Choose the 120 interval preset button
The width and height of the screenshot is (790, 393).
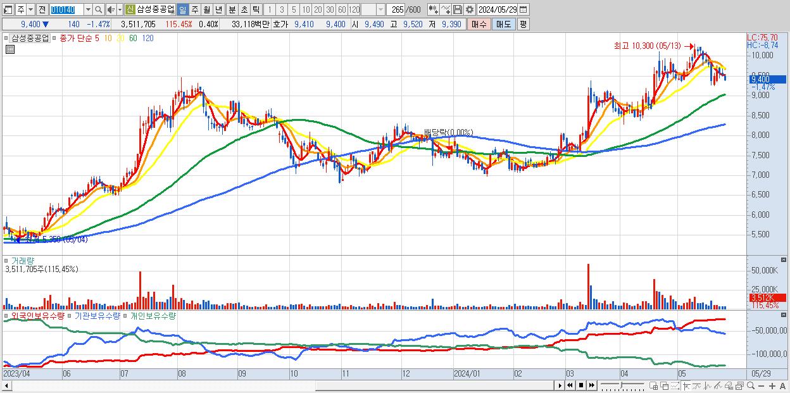click(x=354, y=9)
